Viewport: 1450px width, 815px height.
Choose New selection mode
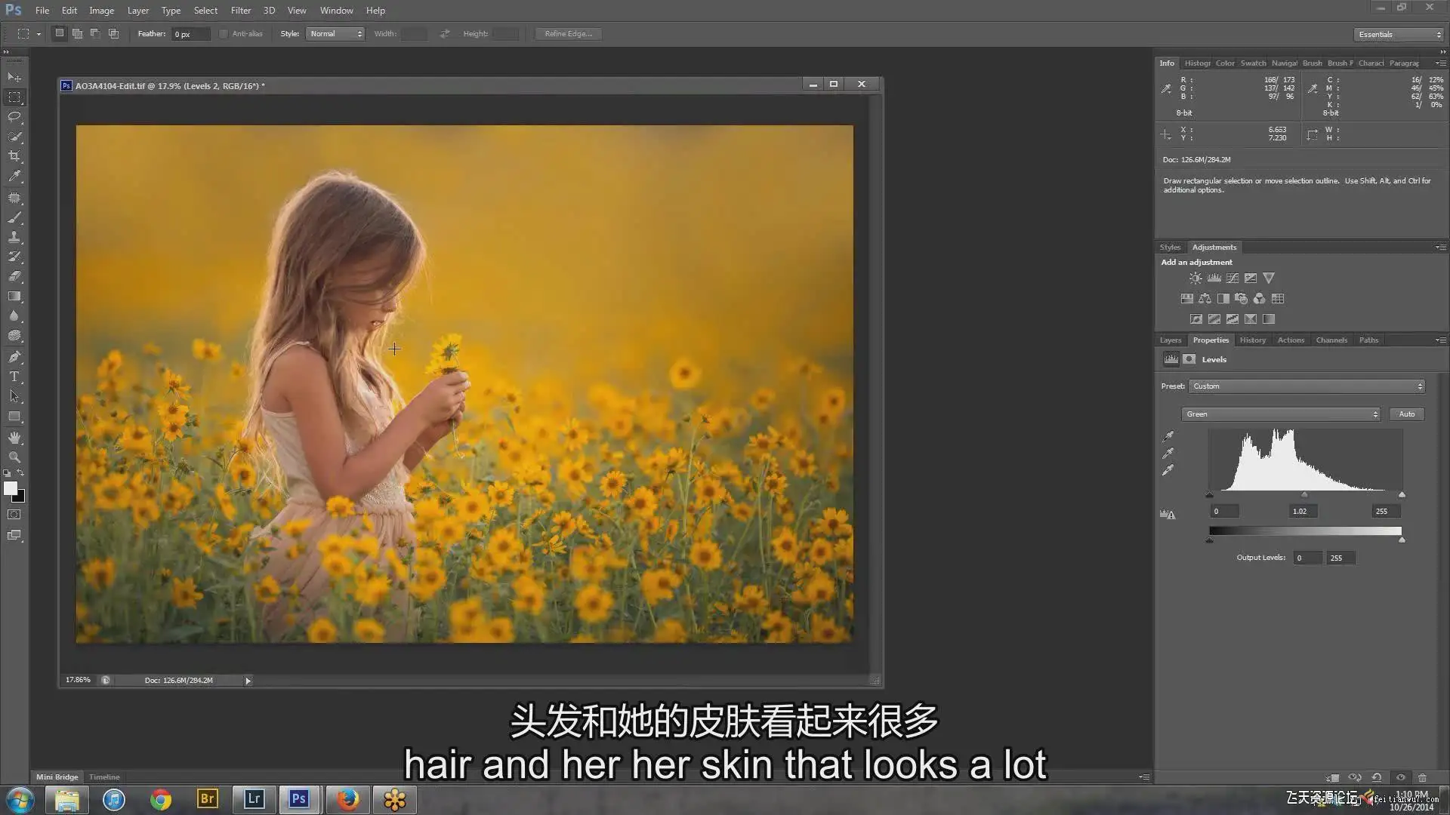(59, 34)
